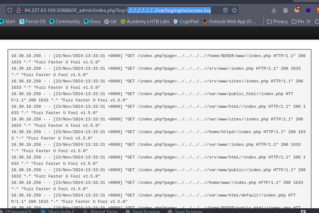
Task: Click the log entry for /var/www/html//index.php
Action: 158,110
